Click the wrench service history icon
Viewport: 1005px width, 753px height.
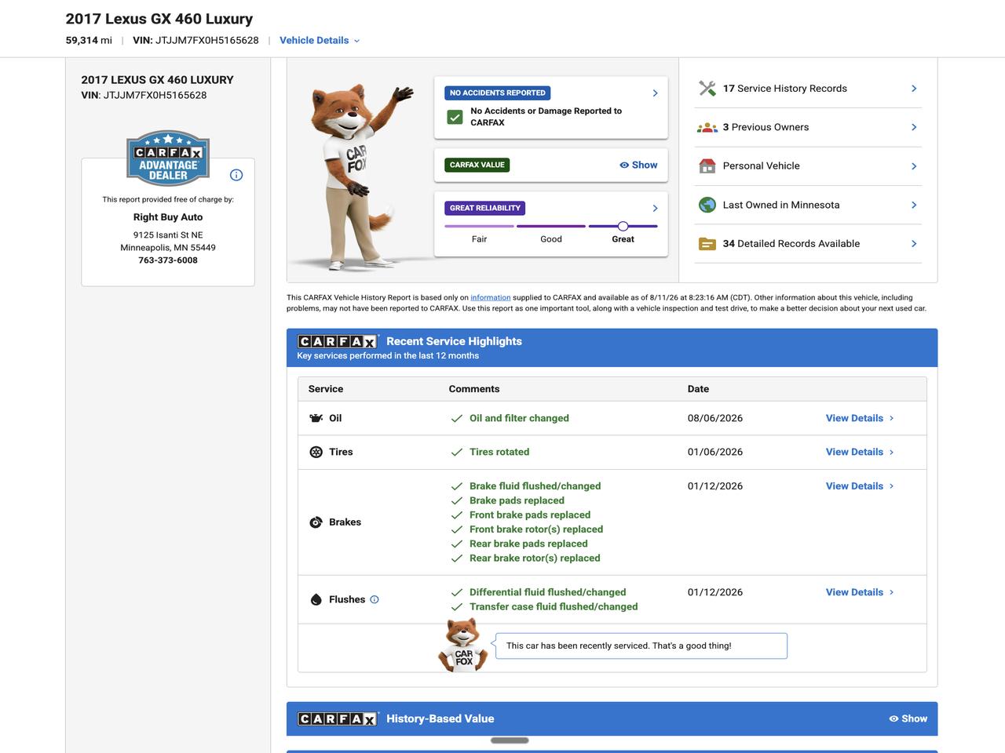(707, 89)
